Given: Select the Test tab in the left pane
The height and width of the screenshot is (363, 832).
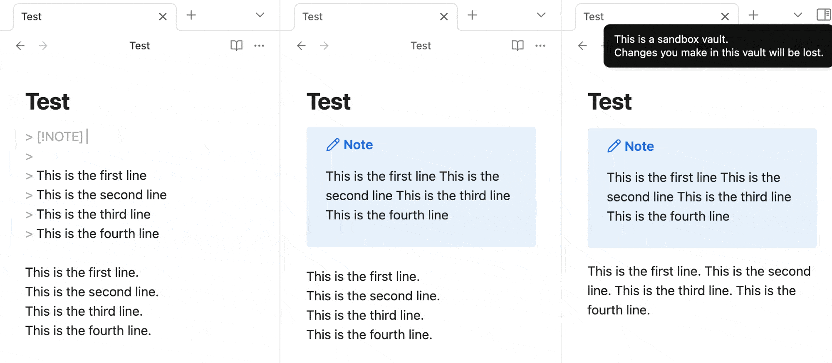Looking at the screenshot, I should point(32,17).
